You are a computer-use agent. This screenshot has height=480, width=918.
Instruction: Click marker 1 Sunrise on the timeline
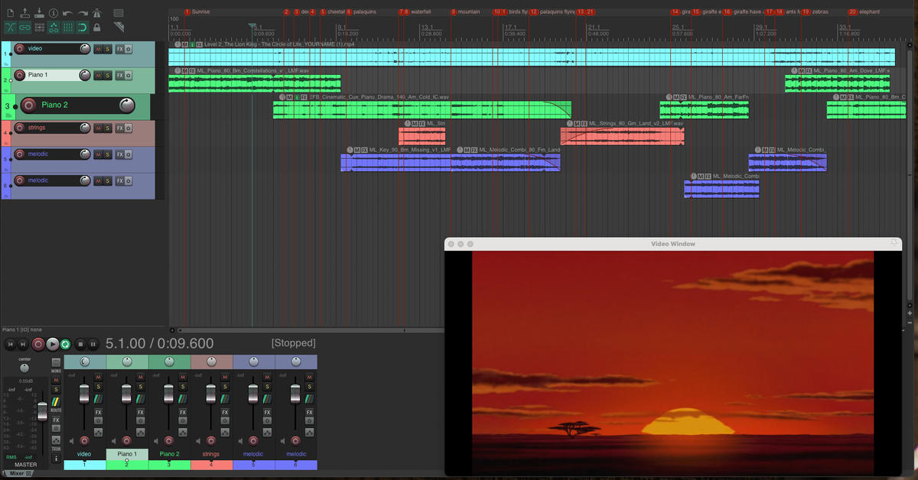[x=197, y=12]
